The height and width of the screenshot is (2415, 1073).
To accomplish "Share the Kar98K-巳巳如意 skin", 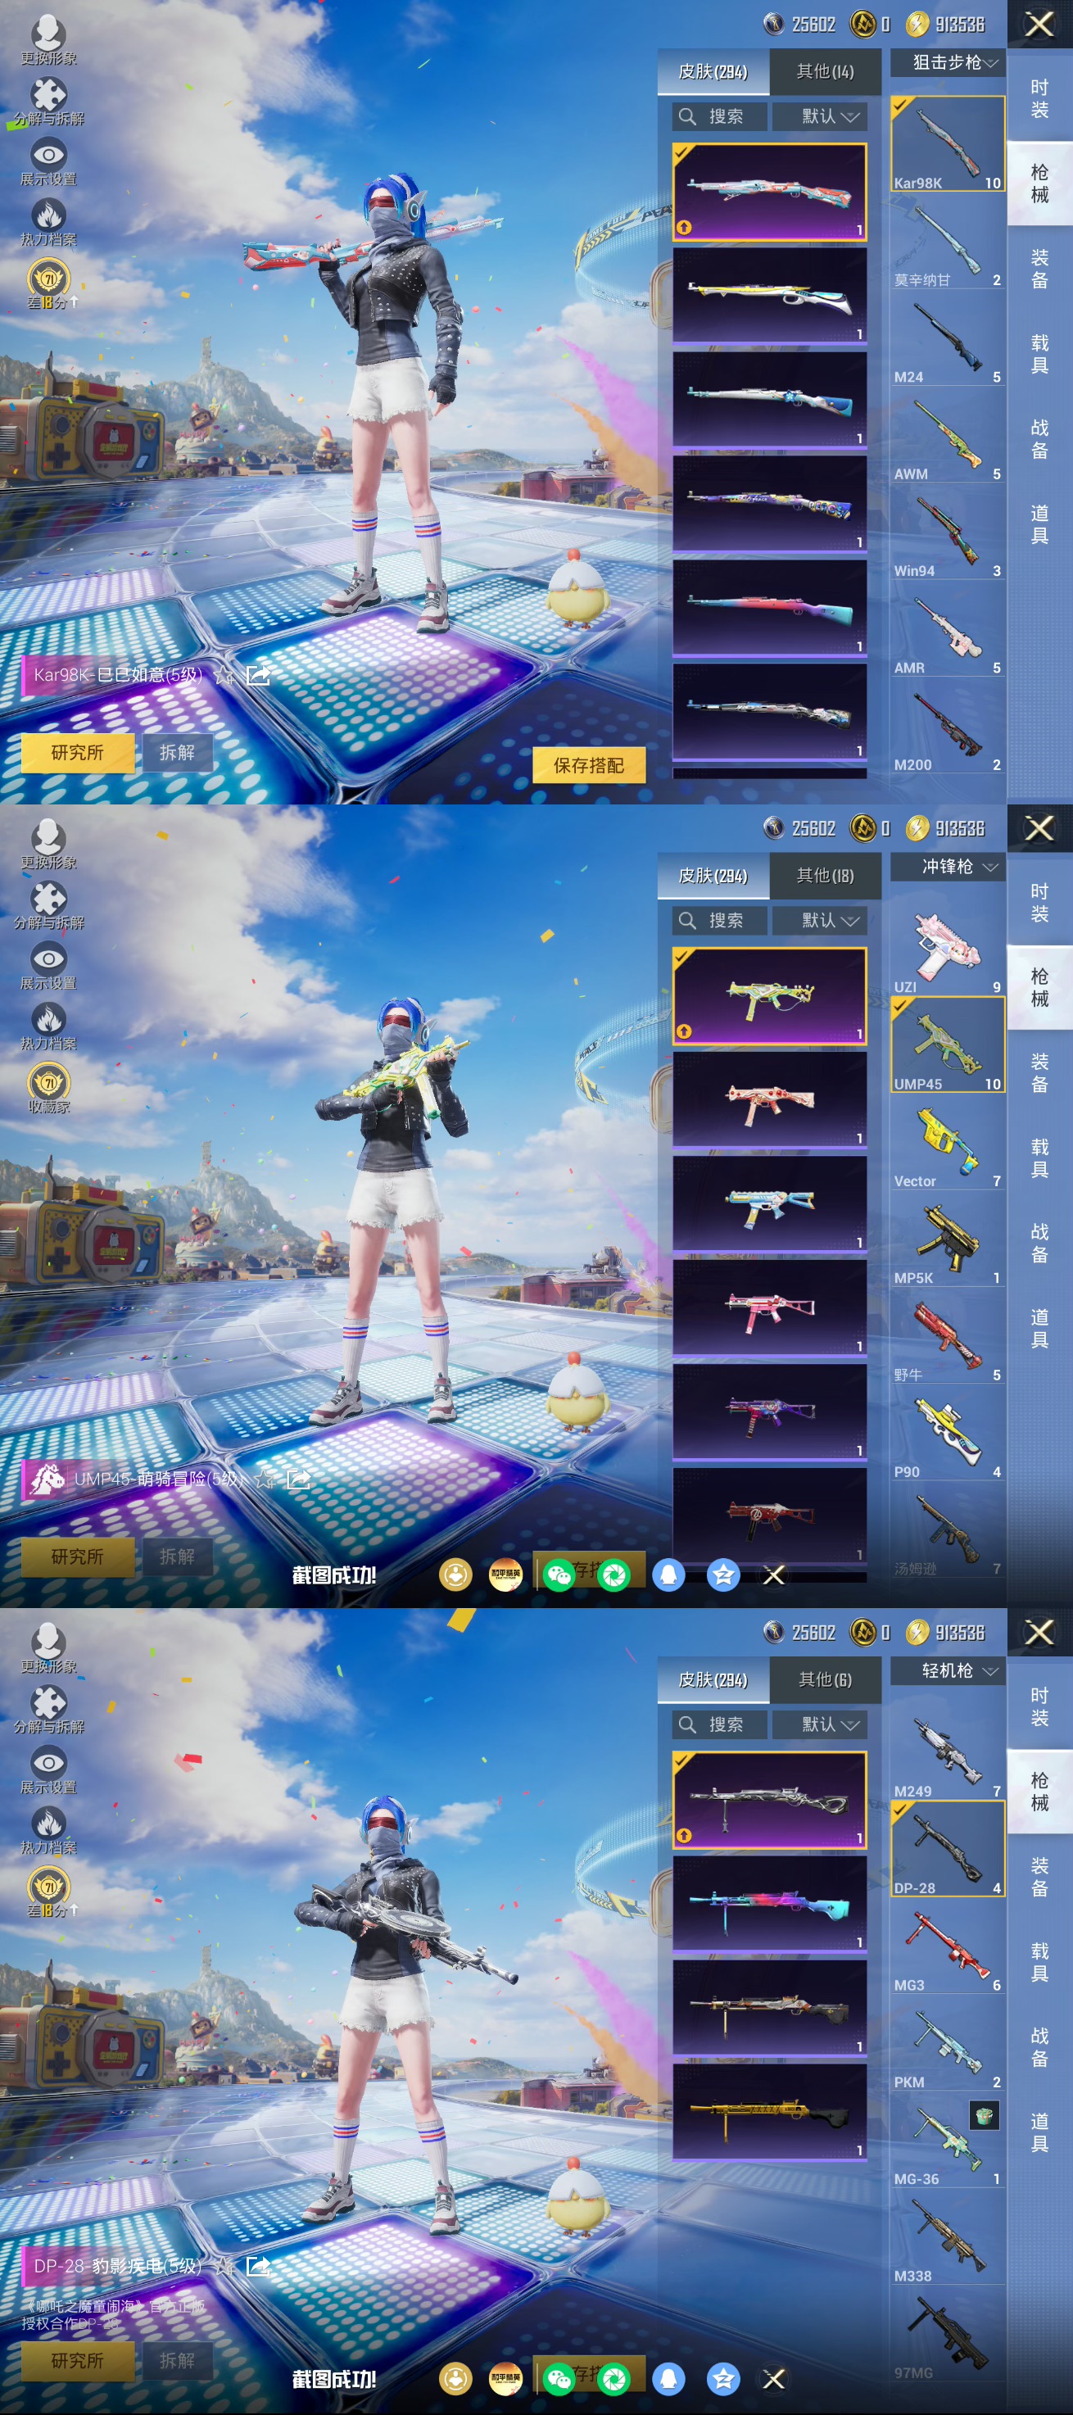I will (258, 674).
